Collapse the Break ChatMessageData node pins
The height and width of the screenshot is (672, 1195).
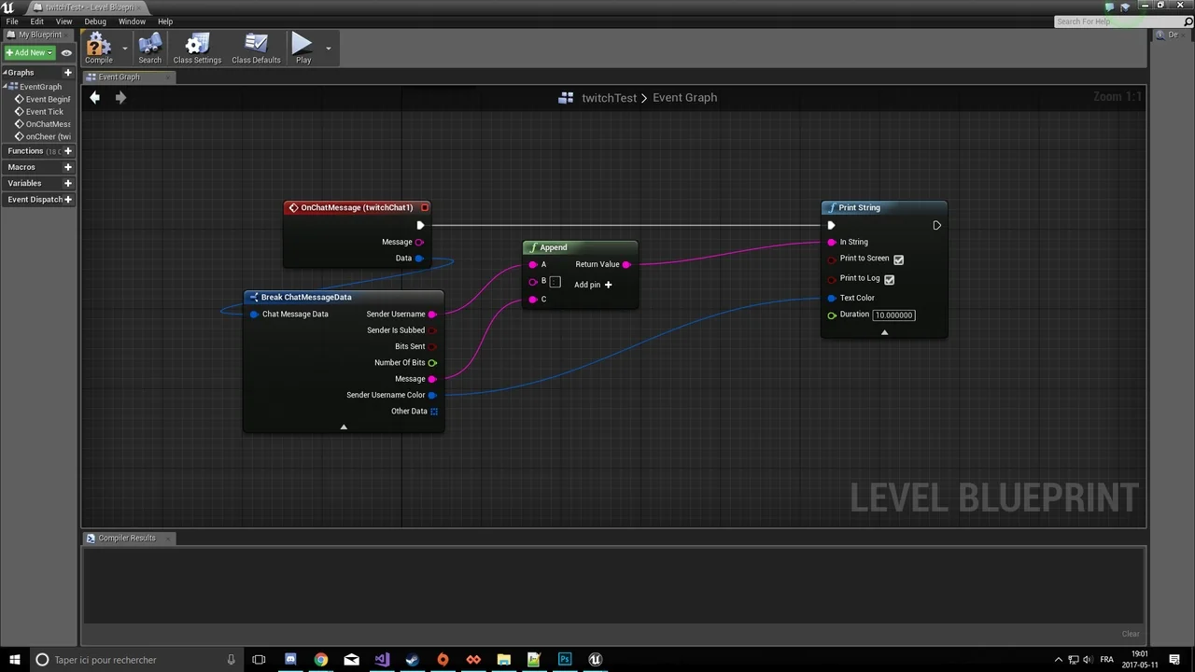pyautogui.click(x=344, y=427)
